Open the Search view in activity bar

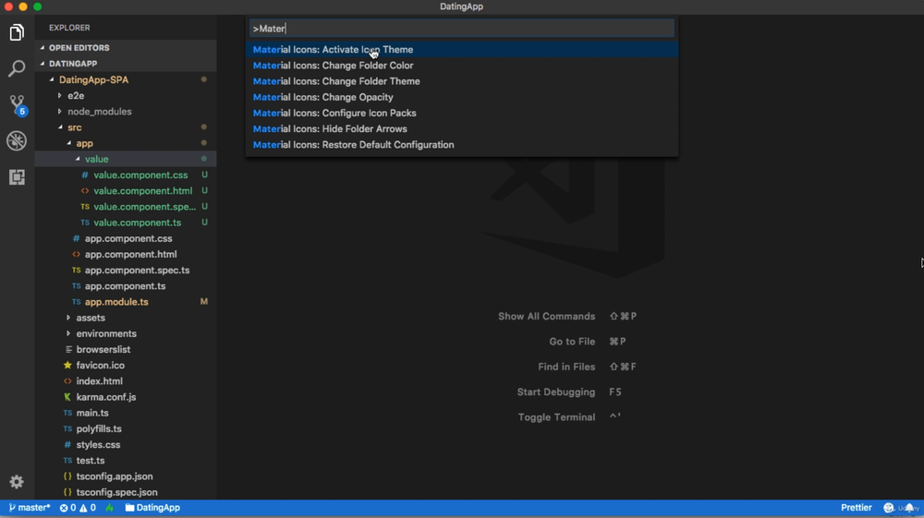pyautogui.click(x=17, y=68)
